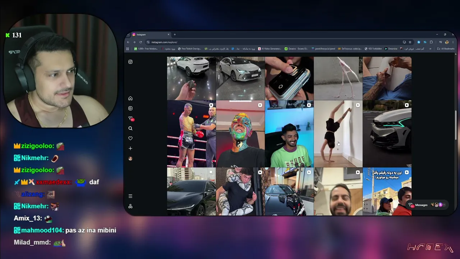
Task: View site information icon in address bar
Action: (148, 42)
